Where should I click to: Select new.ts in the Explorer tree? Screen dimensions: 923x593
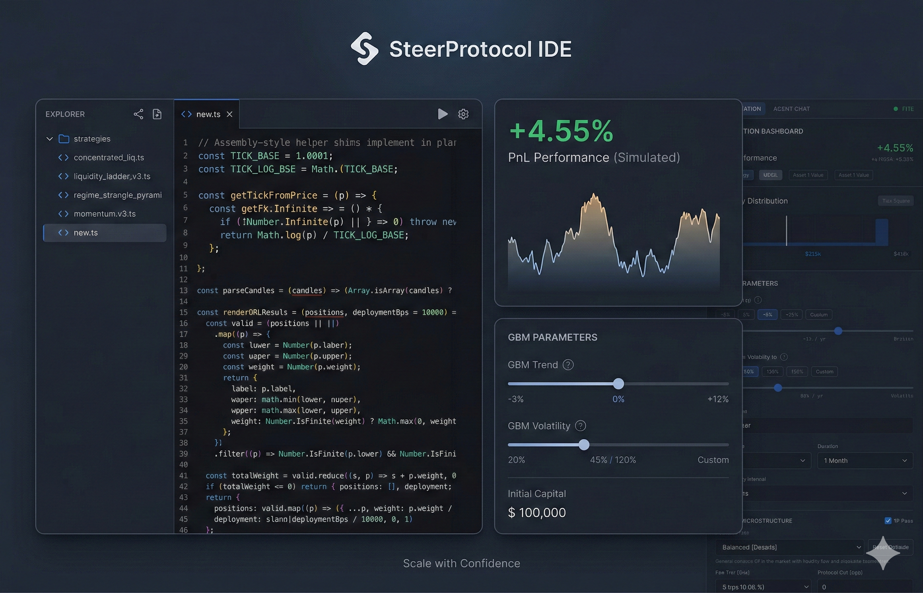coord(105,233)
